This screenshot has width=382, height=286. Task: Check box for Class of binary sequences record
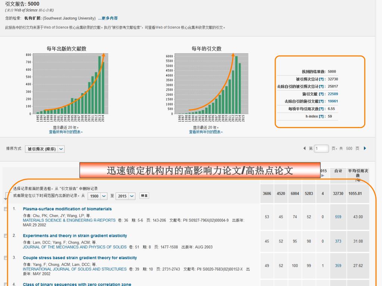(6, 284)
